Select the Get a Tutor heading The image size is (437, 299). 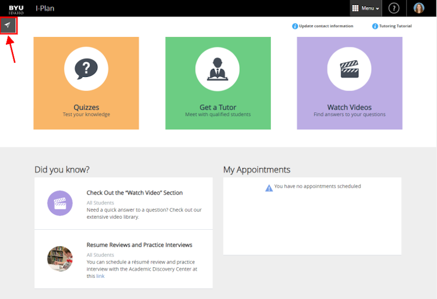pos(217,107)
